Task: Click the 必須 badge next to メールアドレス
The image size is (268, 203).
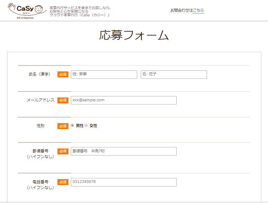Action: [x=63, y=100]
